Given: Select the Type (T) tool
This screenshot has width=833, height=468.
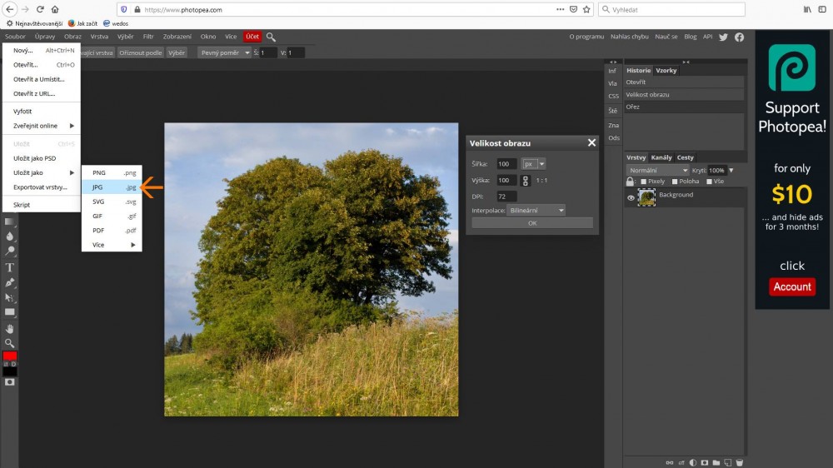Looking at the screenshot, I should tap(10, 267).
